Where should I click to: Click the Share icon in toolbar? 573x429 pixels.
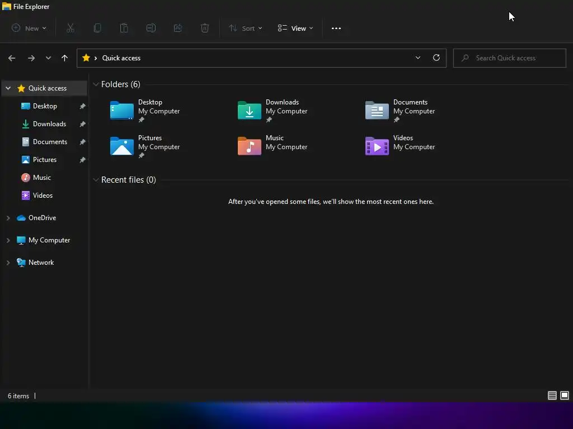click(x=178, y=28)
